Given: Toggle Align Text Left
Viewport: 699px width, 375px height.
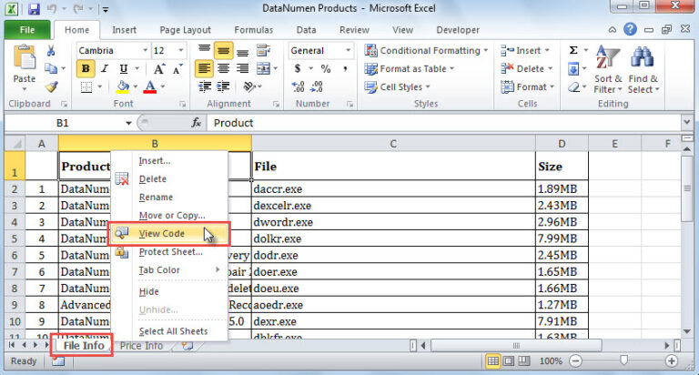Looking at the screenshot, I should tap(204, 68).
